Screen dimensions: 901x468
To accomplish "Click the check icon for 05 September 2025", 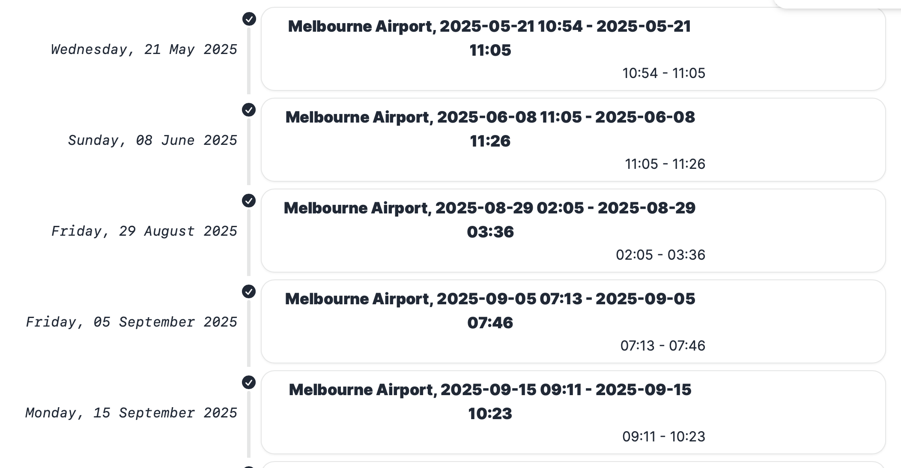I will pos(249,291).
